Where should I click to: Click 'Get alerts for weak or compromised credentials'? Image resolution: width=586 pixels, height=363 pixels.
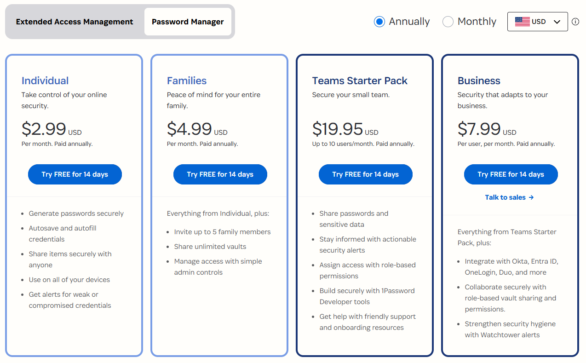click(x=70, y=300)
